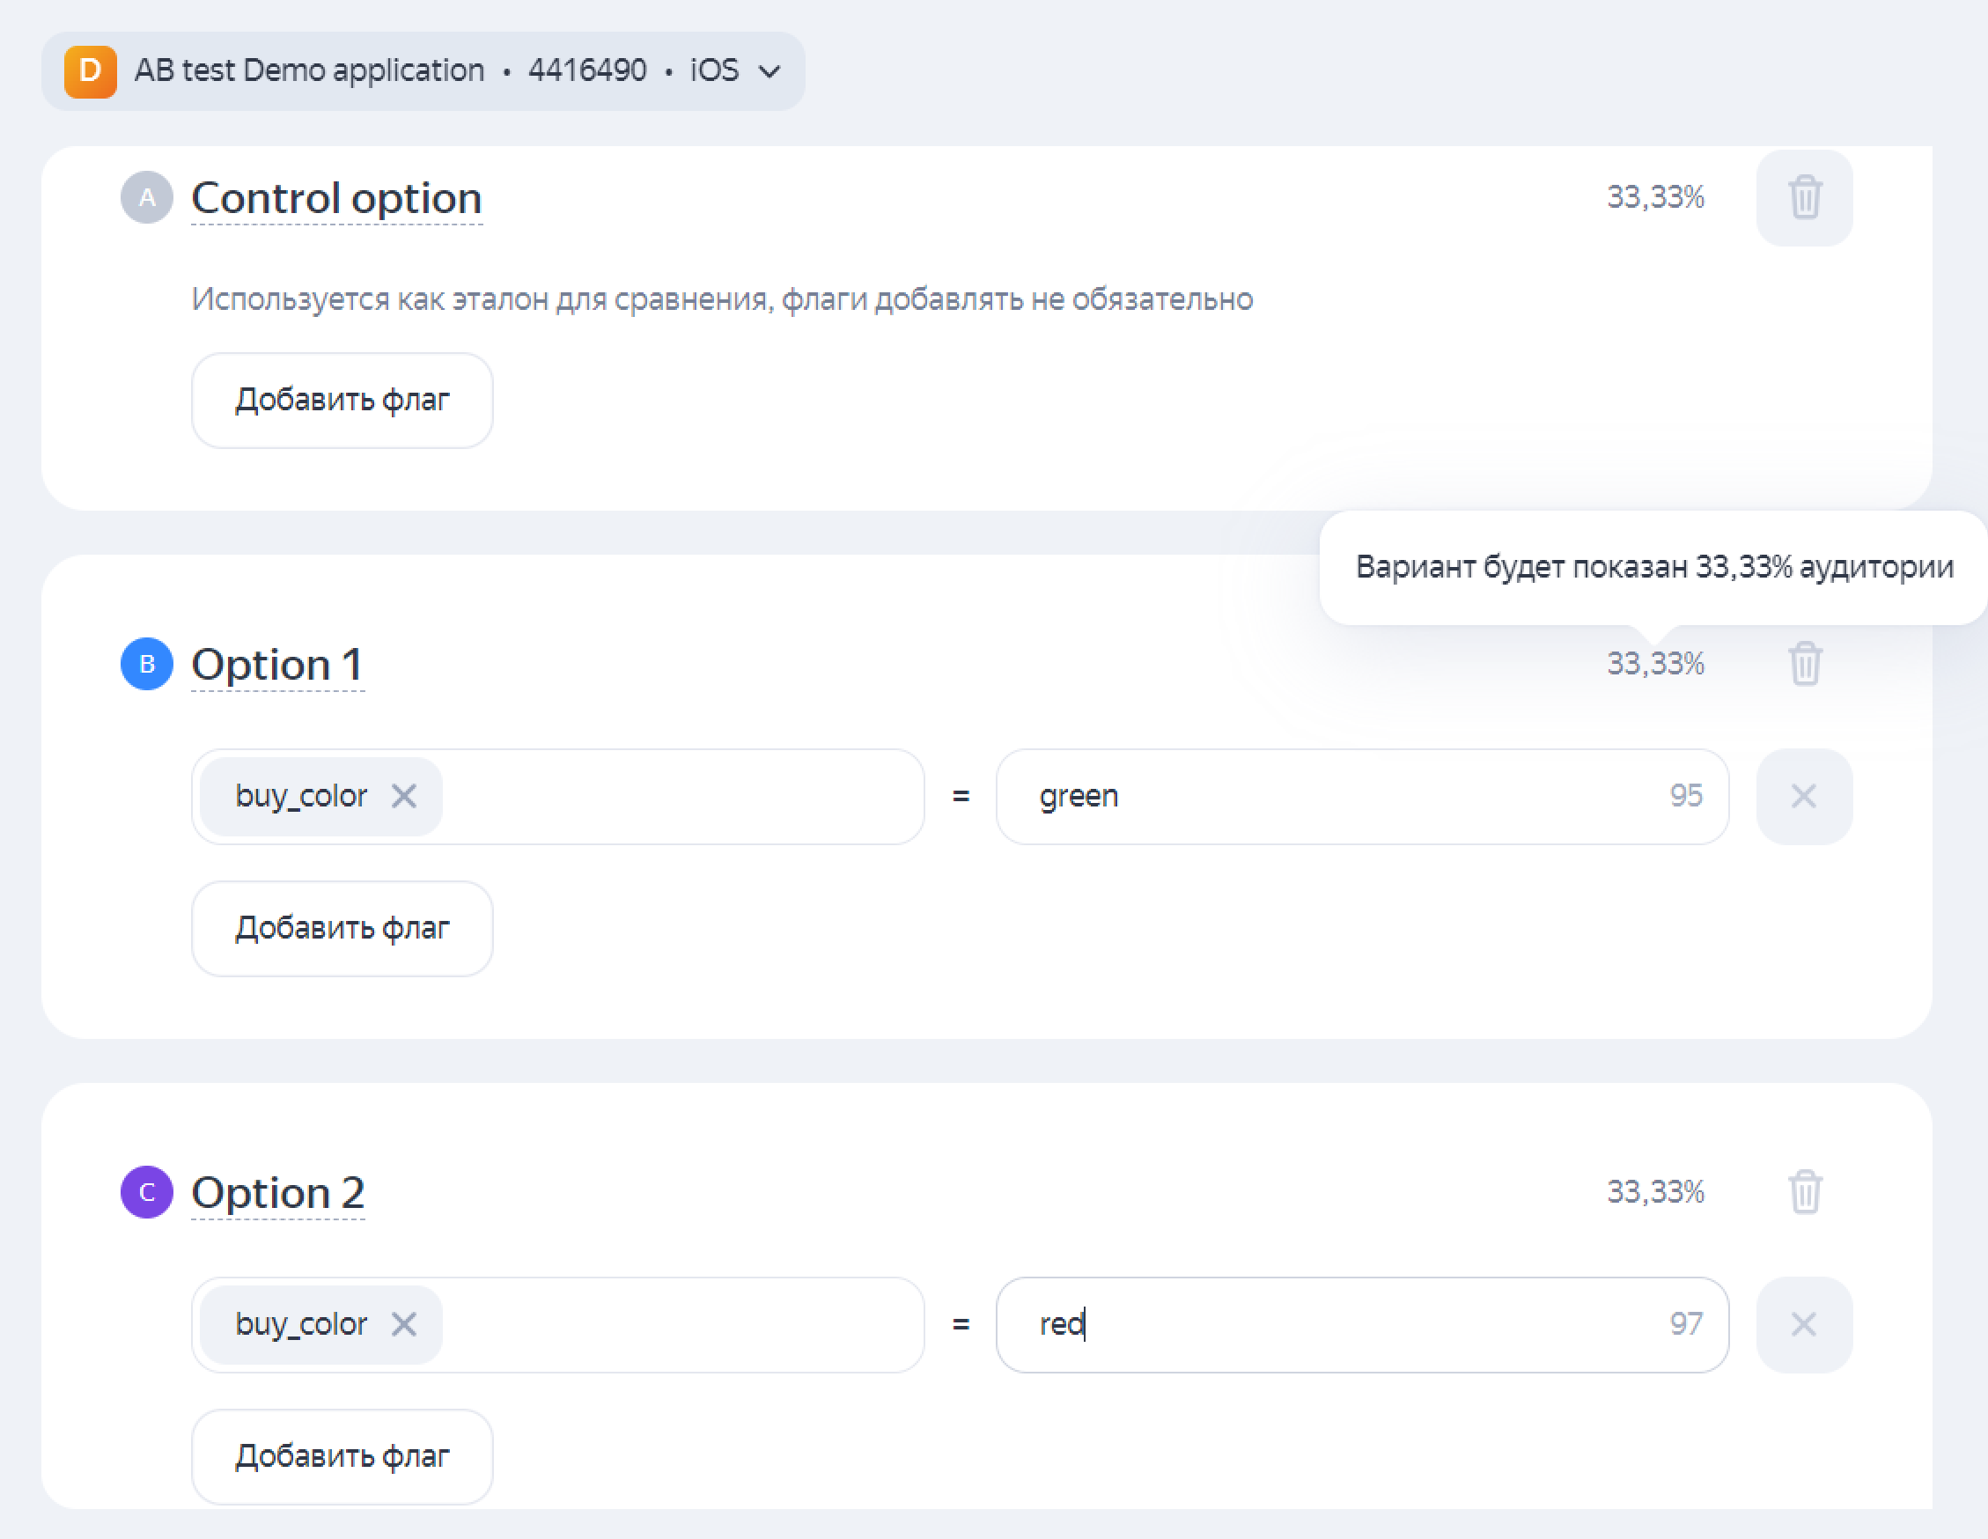Image resolution: width=1988 pixels, height=1539 pixels.
Task: Delete Control option with trash icon
Action: click(1803, 197)
